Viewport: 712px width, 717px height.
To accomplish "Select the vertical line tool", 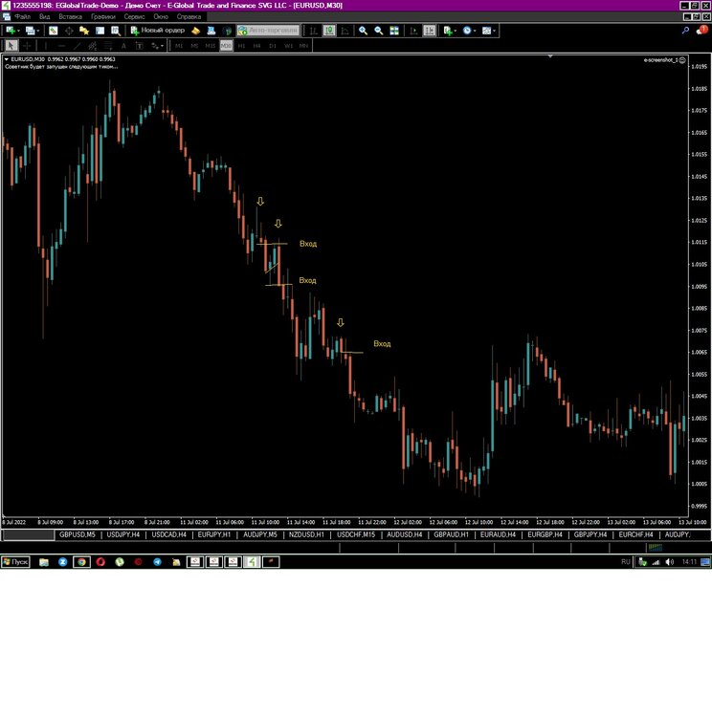I will [45, 46].
